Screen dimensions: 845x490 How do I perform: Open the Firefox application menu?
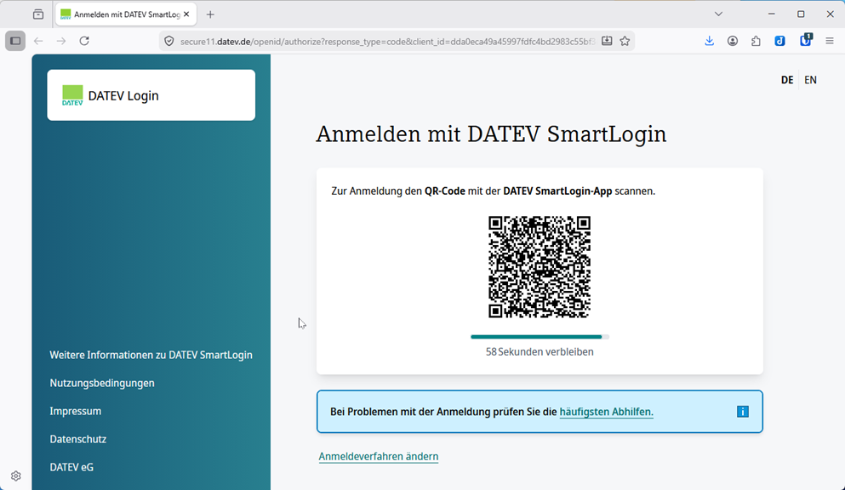[x=830, y=41]
